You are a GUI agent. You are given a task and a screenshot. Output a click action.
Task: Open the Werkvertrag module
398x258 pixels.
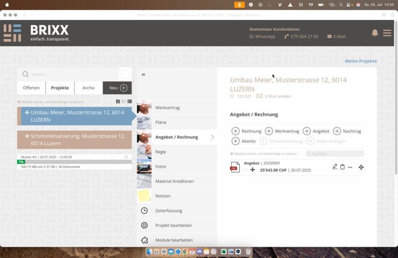tap(177, 108)
